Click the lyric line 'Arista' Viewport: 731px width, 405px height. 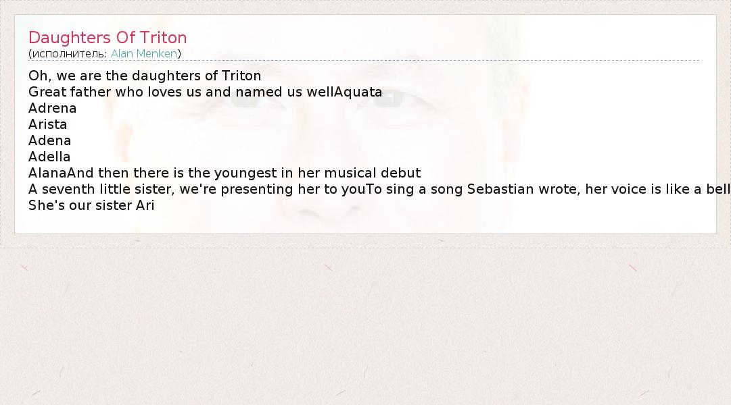coord(48,124)
